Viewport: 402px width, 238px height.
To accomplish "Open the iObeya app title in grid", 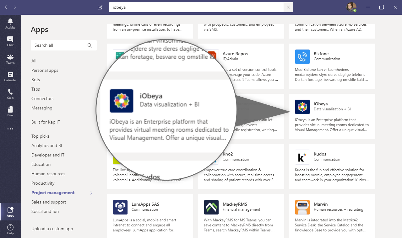I will (x=321, y=104).
